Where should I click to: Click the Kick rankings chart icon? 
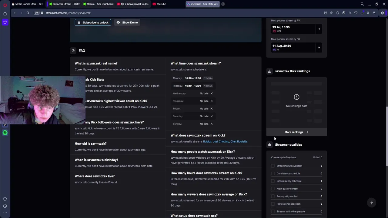click(269, 71)
